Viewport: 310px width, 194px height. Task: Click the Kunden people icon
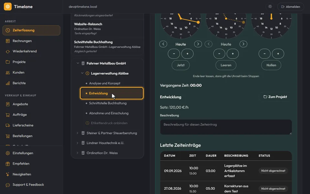click(x=8, y=73)
